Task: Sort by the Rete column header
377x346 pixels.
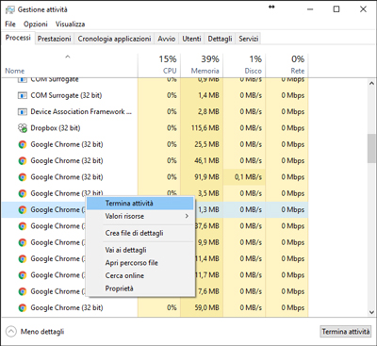Action: pyautogui.click(x=287, y=65)
